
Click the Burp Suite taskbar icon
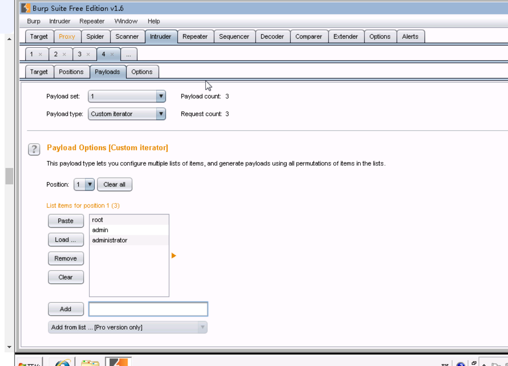(x=118, y=362)
